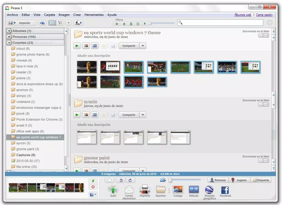282x205 pixels.
Task: Filter to show only videos
Action: [138, 24]
